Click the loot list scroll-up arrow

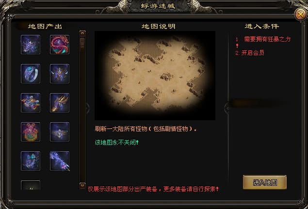[82, 33]
